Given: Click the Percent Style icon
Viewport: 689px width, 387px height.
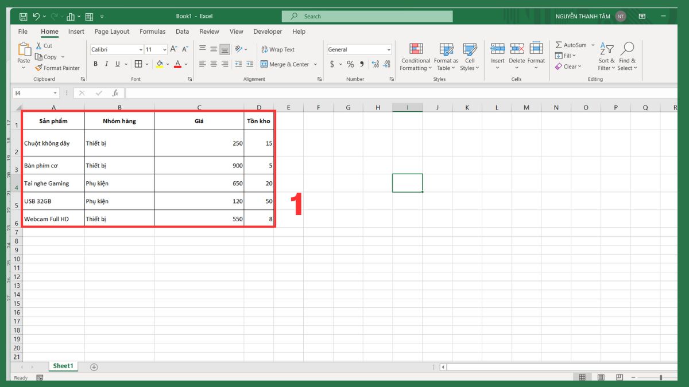Looking at the screenshot, I should [x=350, y=65].
